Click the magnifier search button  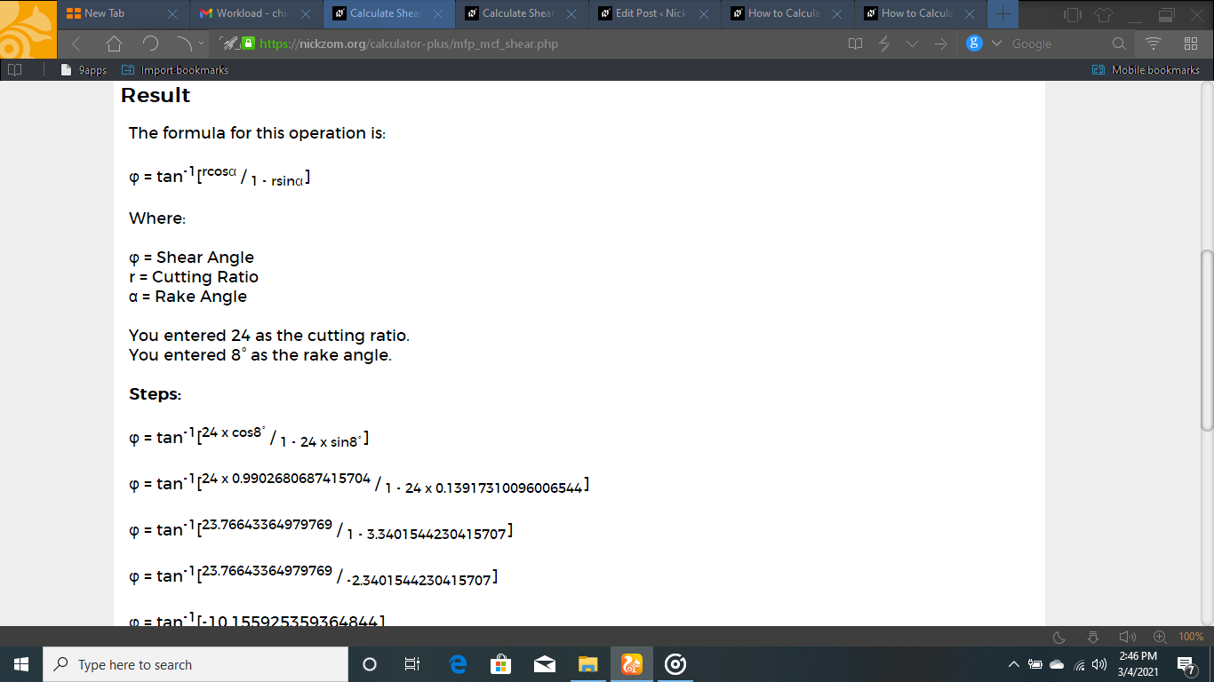coord(1119,44)
